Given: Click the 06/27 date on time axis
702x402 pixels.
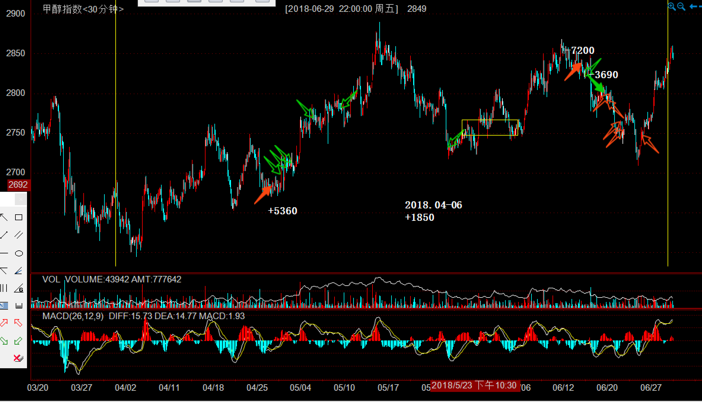Looking at the screenshot, I should 651,387.
